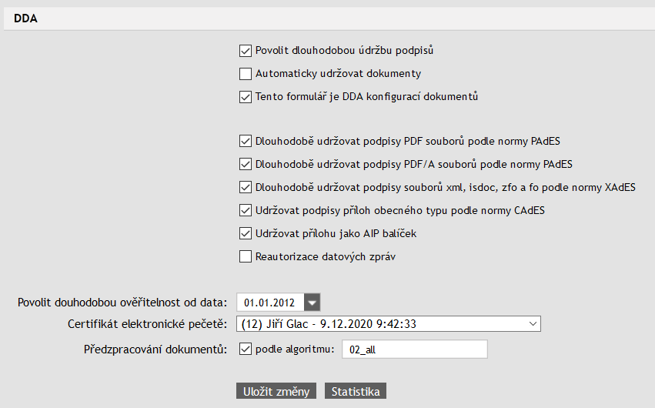
Task: Enable 'Automaticky udržovat dokumenty' checkbox
Action: coord(246,75)
